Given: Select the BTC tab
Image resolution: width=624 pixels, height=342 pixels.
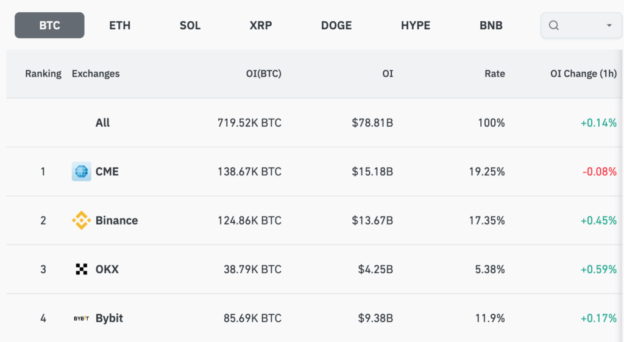Looking at the screenshot, I should [x=49, y=26].
